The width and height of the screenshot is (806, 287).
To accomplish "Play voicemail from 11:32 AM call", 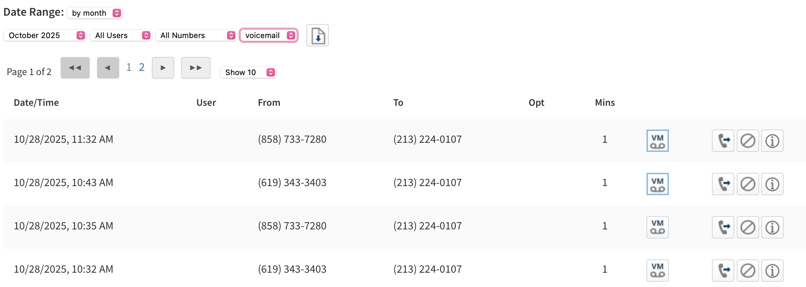I will [657, 141].
